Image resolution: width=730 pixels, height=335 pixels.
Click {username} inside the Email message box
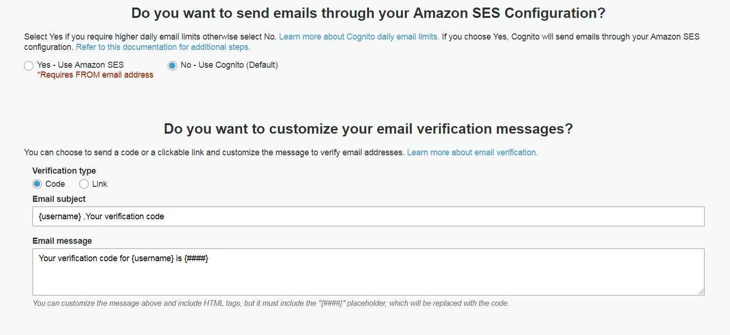(x=153, y=258)
